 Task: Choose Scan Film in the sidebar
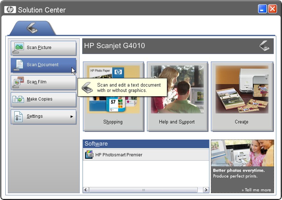(x=43, y=82)
